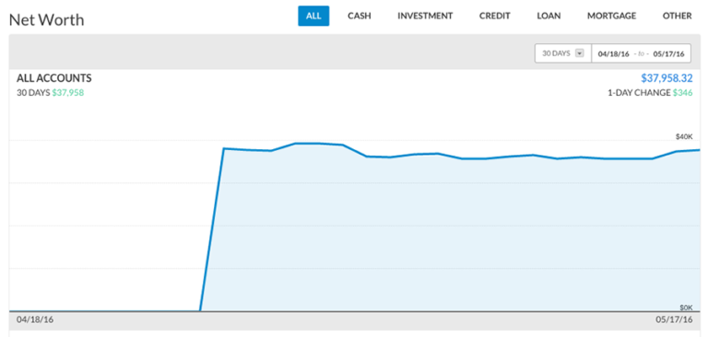Click the 1-DAY CHANGE $346 value
Image resolution: width=708 pixels, height=337 pixels.
click(x=683, y=93)
